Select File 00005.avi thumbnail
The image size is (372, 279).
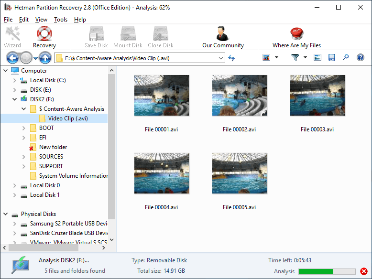coord(240,173)
